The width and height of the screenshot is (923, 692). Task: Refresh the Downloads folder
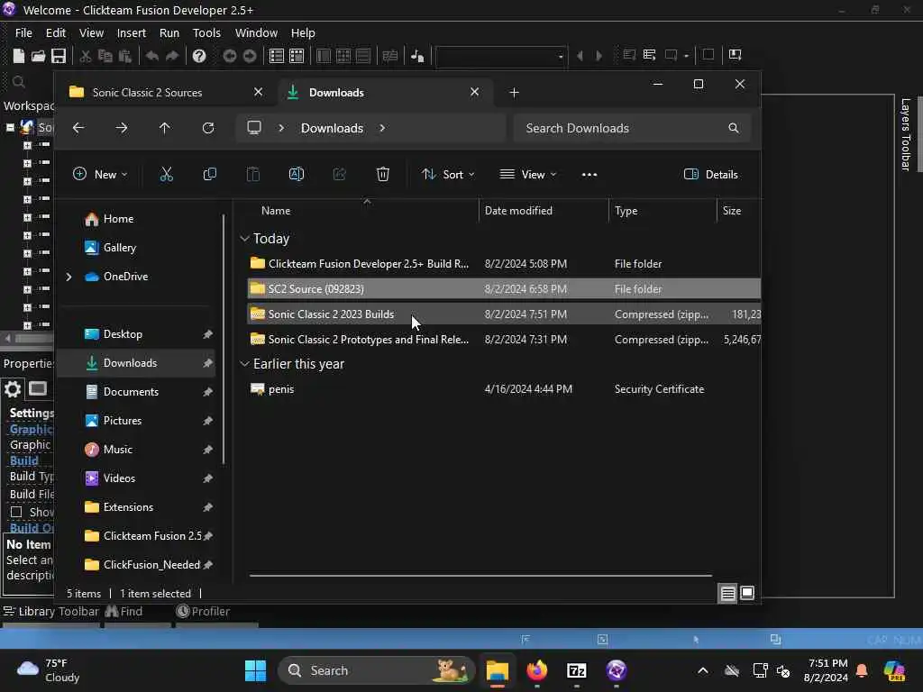tap(208, 128)
